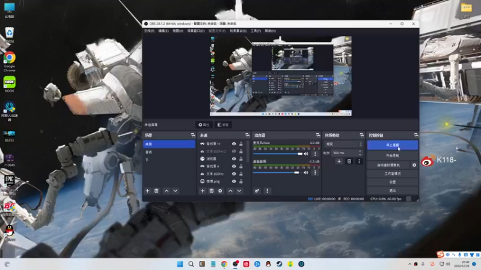The height and width of the screenshot is (270, 481).
Task: Open the KOOK desktop shortcut
Action: pos(10,84)
